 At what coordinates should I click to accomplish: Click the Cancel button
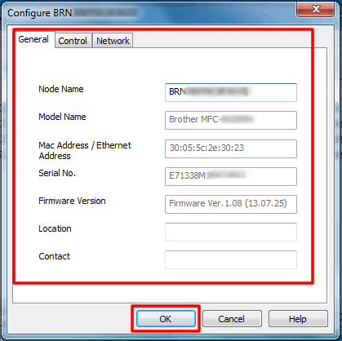click(x=232, y=319)
